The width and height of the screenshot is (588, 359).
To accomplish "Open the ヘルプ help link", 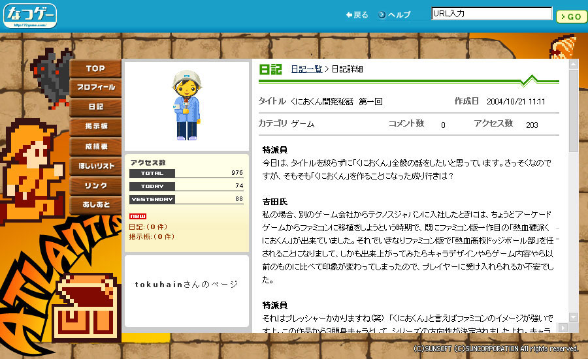I will (395, 15).
